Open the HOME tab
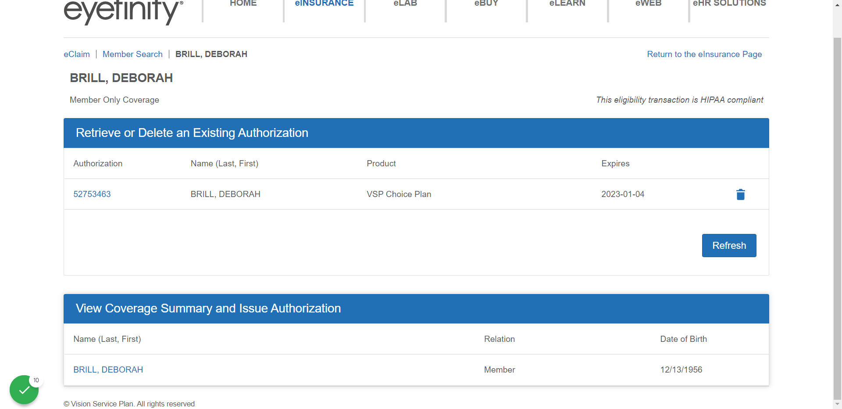Screen dimensions: 842x409 (x=243, y=4)
